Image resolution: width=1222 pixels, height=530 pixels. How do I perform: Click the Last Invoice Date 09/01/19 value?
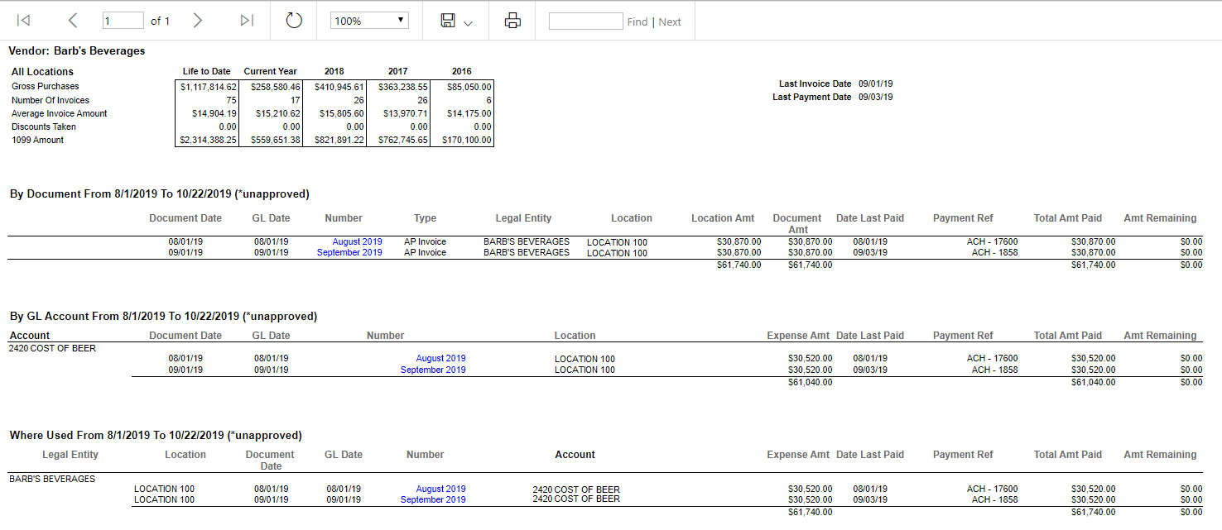click(x=875, y=84)
